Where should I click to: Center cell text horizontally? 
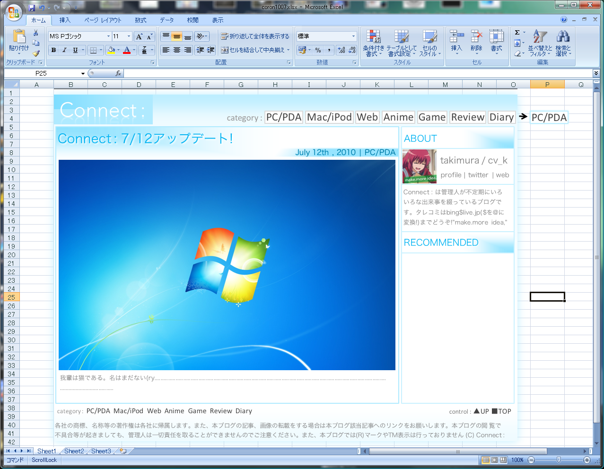pyautogui.click(x=176, y=50)
